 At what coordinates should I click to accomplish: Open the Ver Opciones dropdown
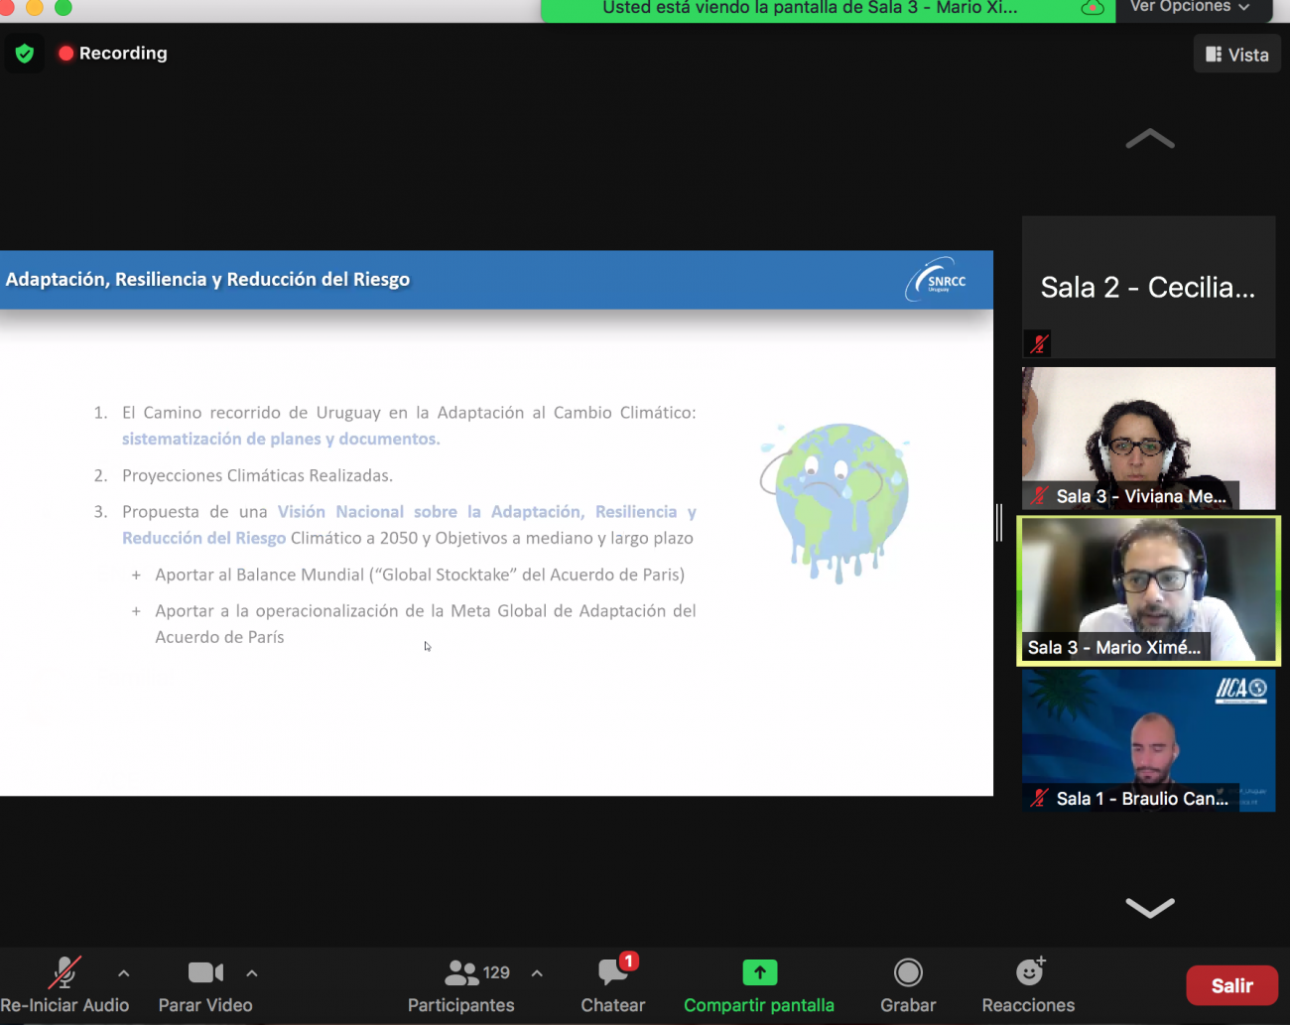pyautogui.click(x=1189, y=8)
